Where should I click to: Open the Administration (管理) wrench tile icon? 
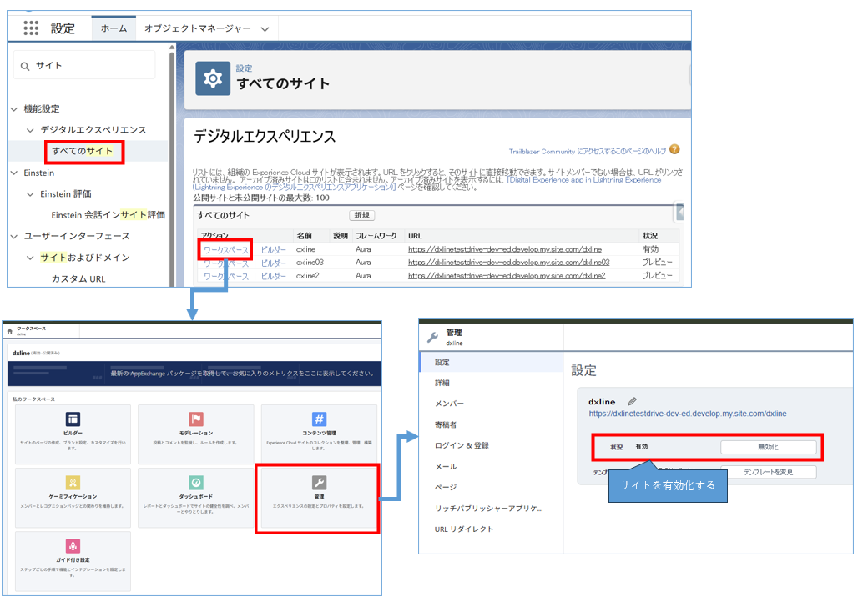click(319, 482)
